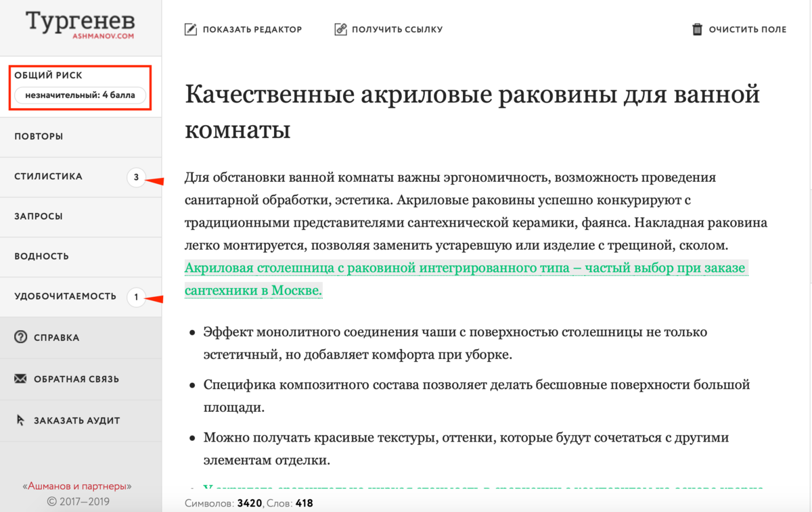Click Заказать аудит in the sidebar menu
The width and height of the screenshot is (812, 512).
(76, 420)
